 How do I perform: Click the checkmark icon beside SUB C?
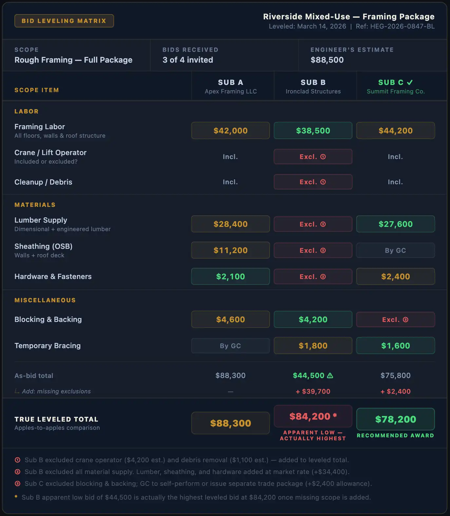410,83
